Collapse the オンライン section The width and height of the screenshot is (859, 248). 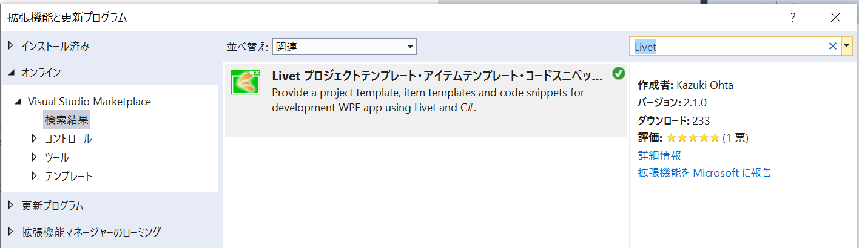12,73
